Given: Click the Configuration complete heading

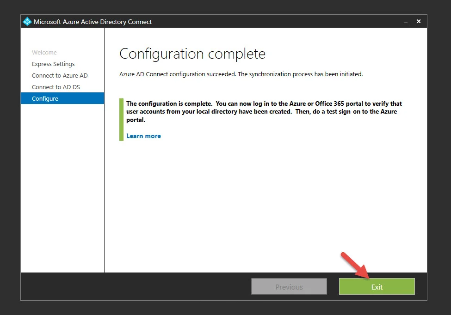Looking at the screenshot, I should coord(192,54).
